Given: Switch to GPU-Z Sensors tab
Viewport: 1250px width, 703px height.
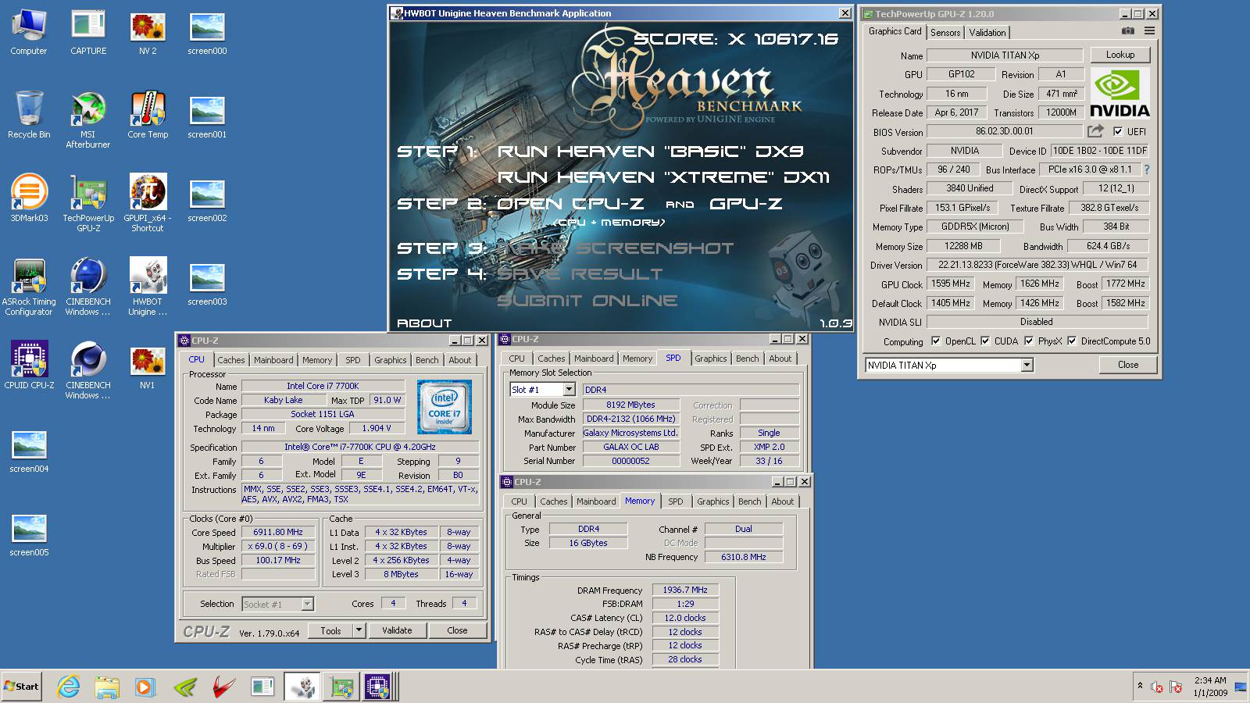Looking at the screenshot, I should click(x=945, y=32).
